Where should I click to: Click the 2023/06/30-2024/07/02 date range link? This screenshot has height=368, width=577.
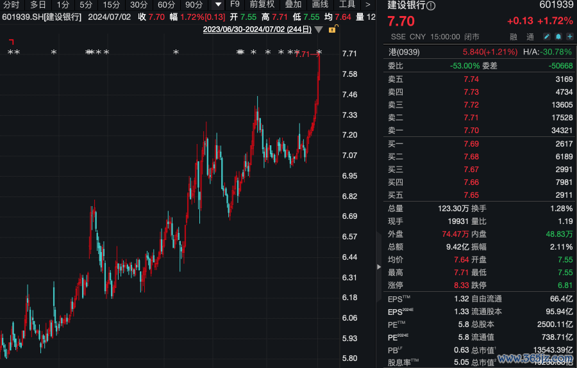(257, 29)
